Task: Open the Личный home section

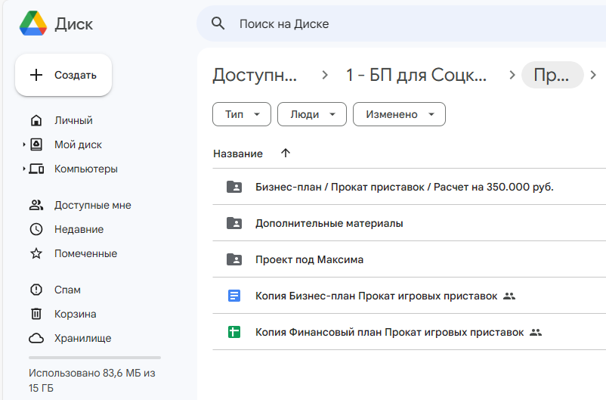Action: pyautogui.click(x=73, y=120)
